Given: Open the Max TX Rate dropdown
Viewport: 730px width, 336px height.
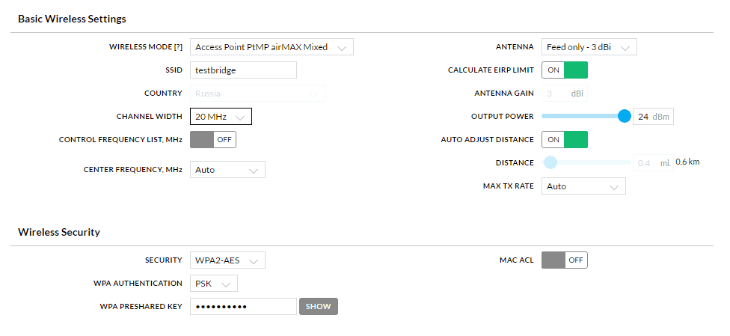Looking at the screenshot, I should [x=583, y=186].
